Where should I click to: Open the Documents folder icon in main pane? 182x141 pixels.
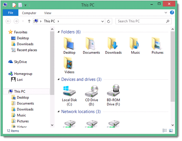pyautogui.click(x=91, y=46)
